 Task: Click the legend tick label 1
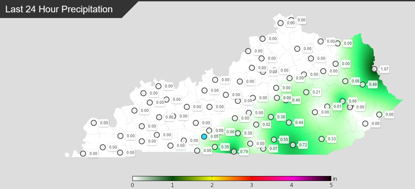point(172,185)
